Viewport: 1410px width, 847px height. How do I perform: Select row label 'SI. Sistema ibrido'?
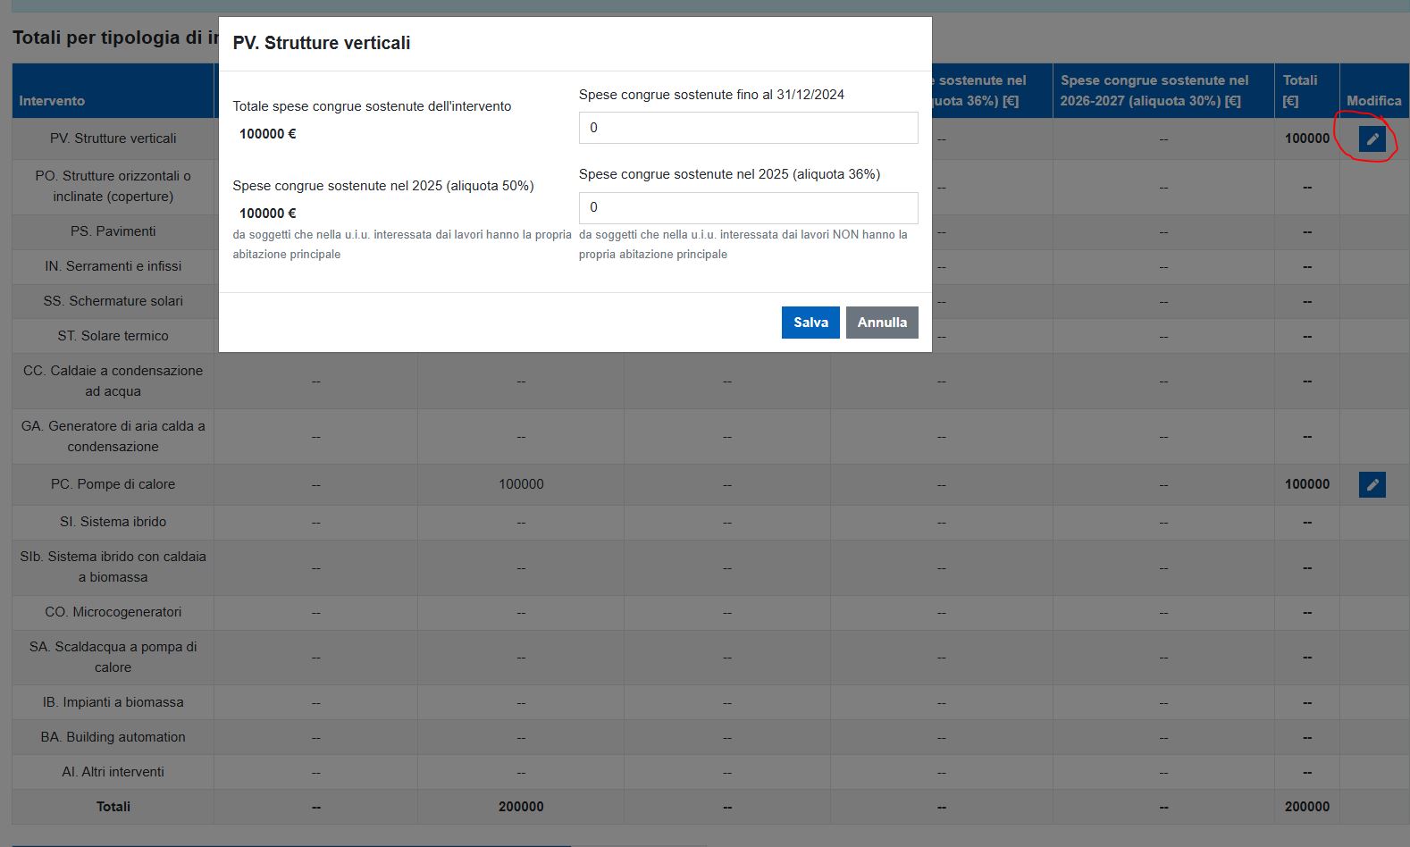pyautogui.click(x=113, y=522)
